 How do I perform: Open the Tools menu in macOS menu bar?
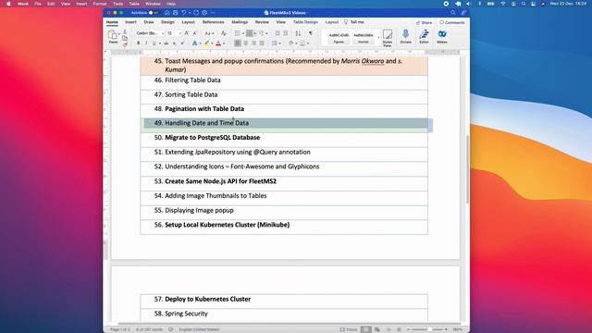(x=117, y=4)
